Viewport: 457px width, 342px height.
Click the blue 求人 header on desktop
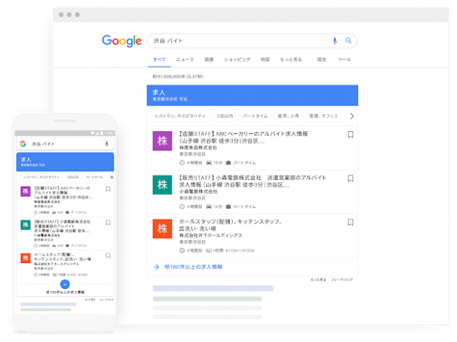[x=252, y=95]
